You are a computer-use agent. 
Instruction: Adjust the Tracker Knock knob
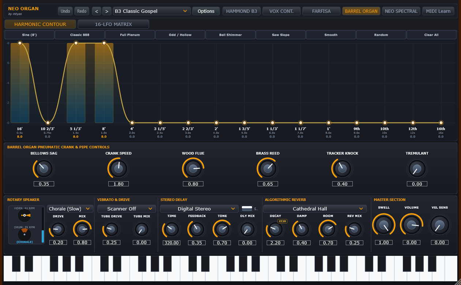pos(342,169)
